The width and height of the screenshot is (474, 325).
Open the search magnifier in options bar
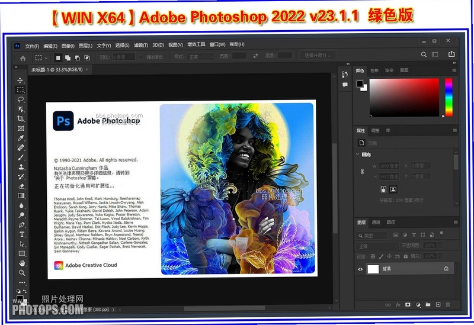[x=424, y=54]
